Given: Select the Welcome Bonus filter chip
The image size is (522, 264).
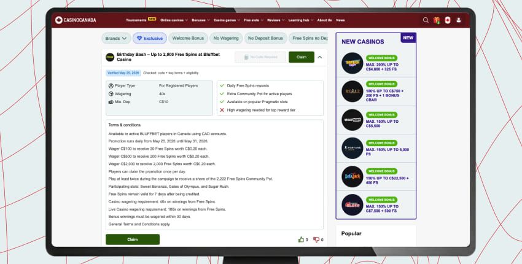Looking at the screenshot, I should [188, 38].
